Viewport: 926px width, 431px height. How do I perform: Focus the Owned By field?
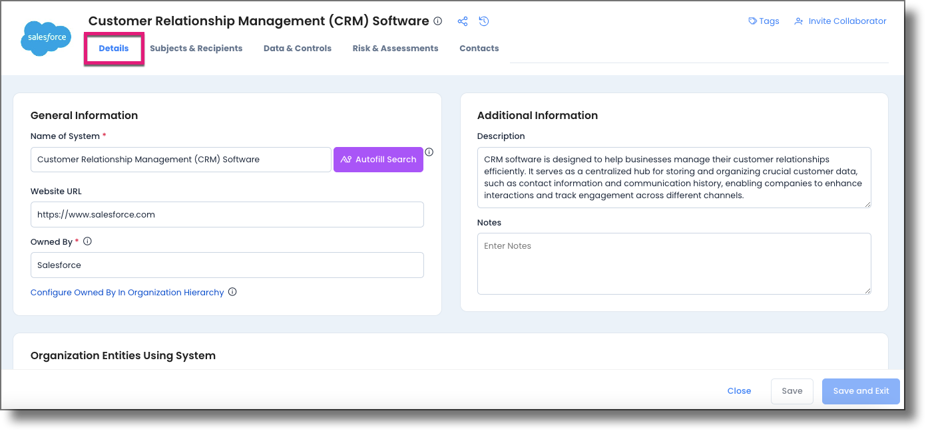pyautogui.click(x=227, y=265)
